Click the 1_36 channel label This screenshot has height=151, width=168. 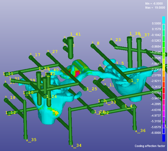(140, 131)
